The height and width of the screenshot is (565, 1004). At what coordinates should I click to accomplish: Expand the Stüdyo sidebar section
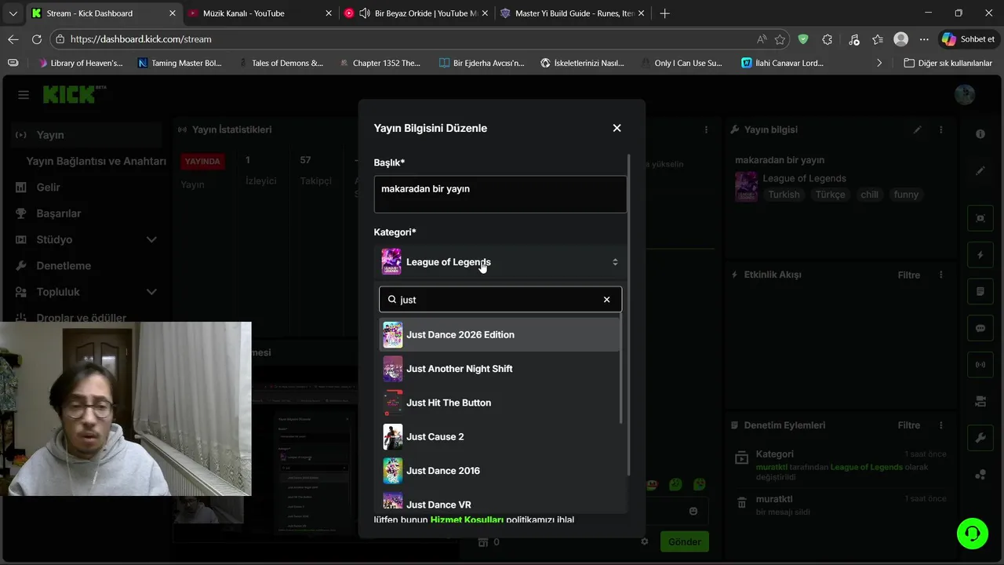click(86, 239)
